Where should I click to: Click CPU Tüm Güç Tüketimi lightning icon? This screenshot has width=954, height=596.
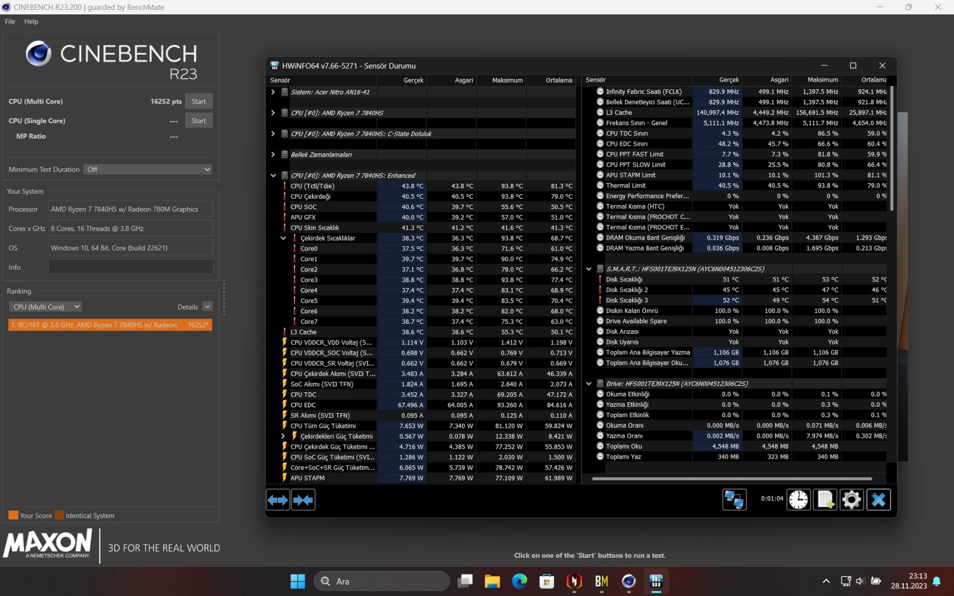285,425
